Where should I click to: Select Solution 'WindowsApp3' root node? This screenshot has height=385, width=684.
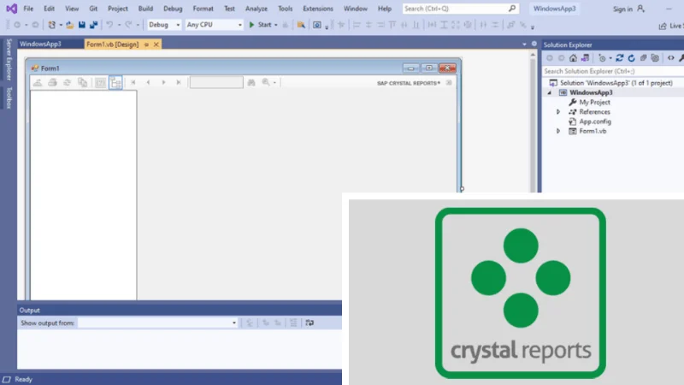click(x=616, y=83)
